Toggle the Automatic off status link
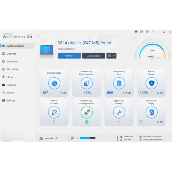 point(56,138)
